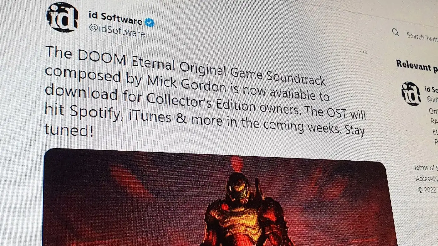Click the @idSoftware handle below the tweet author name
The height and width of the screenshot is (246, 438).
point(117,31)
